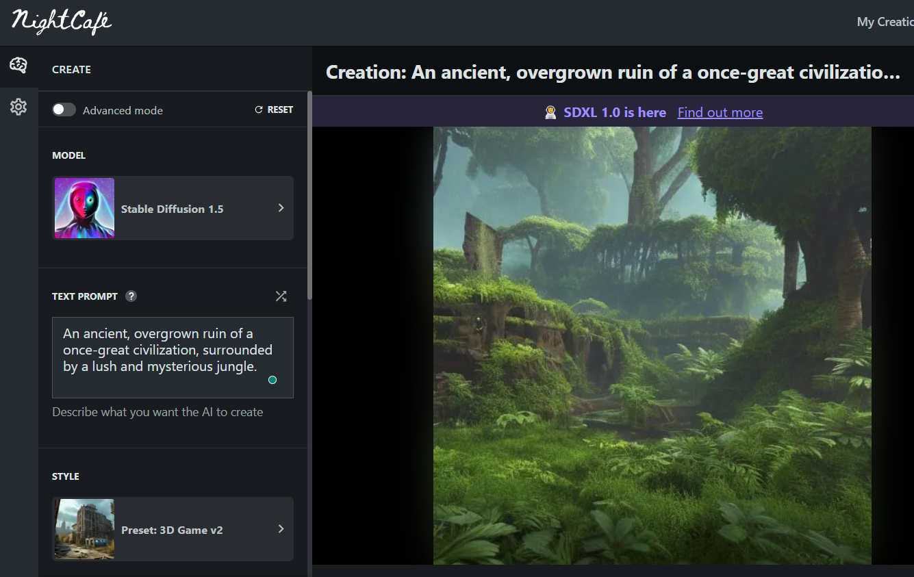Click the 'SDXL 1.0 is here' banner text
914x577 pixels.
click(x=614, y=113)
